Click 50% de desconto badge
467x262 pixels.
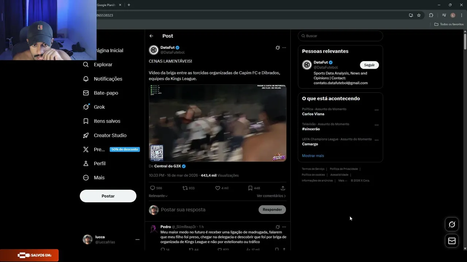pos(125,150)
